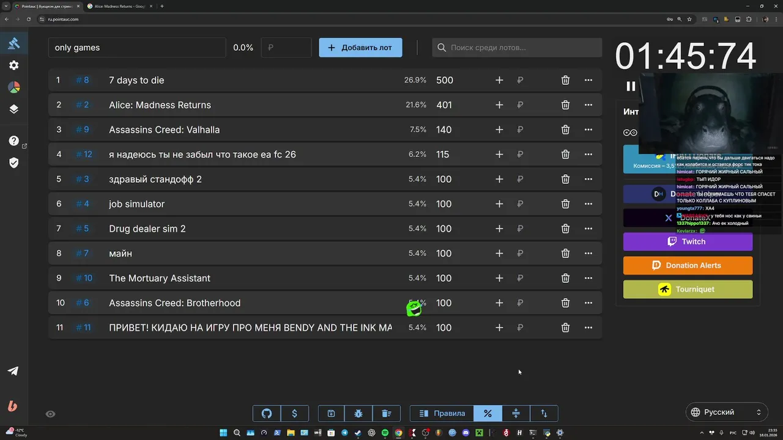The width and height of the screenshot is (783, 440).
Task: Switch to the Pointauc browser tab
Action: [47, 6]
